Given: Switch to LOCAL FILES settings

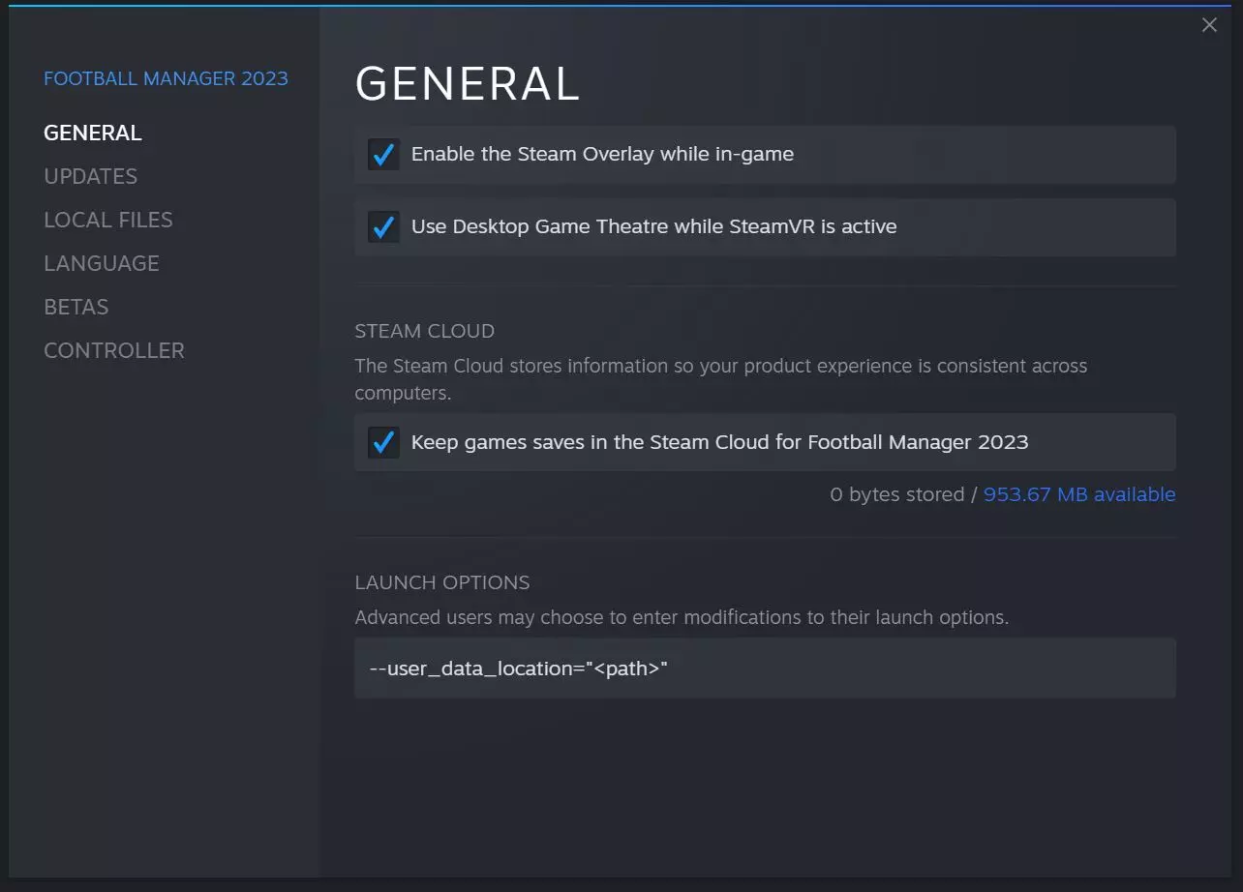Looking at the screenshot, I should tap(108, 220).
